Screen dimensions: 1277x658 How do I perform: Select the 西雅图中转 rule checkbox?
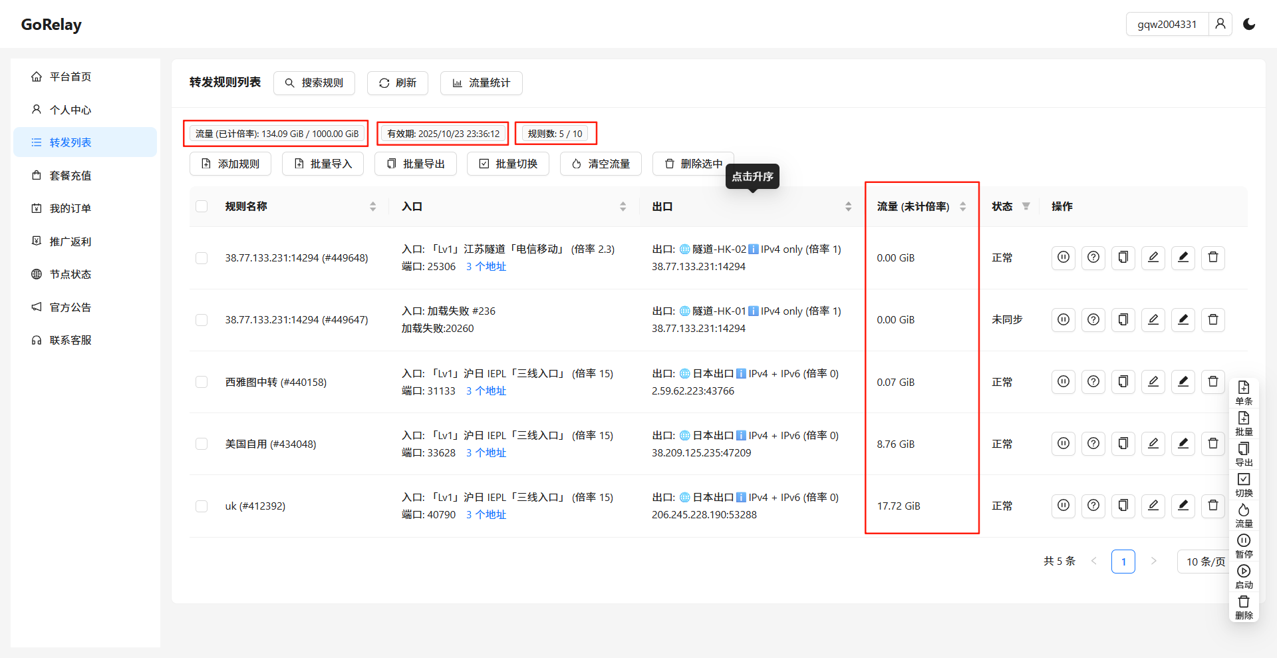tap(202, 382)
